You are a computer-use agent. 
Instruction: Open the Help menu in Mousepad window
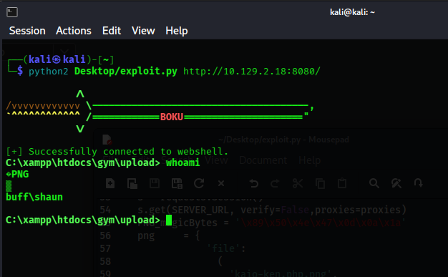pos(309,160)
